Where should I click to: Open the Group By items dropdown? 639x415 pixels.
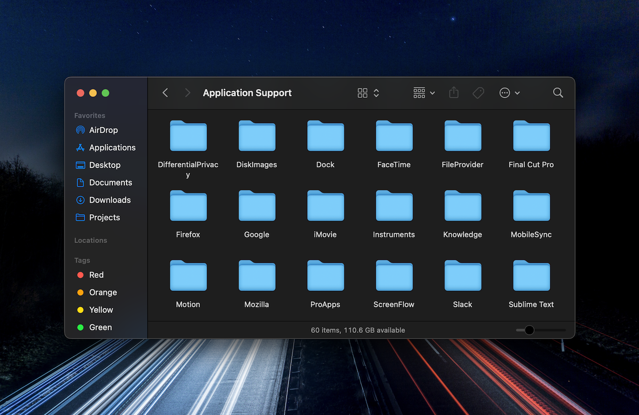click(424, 93)
